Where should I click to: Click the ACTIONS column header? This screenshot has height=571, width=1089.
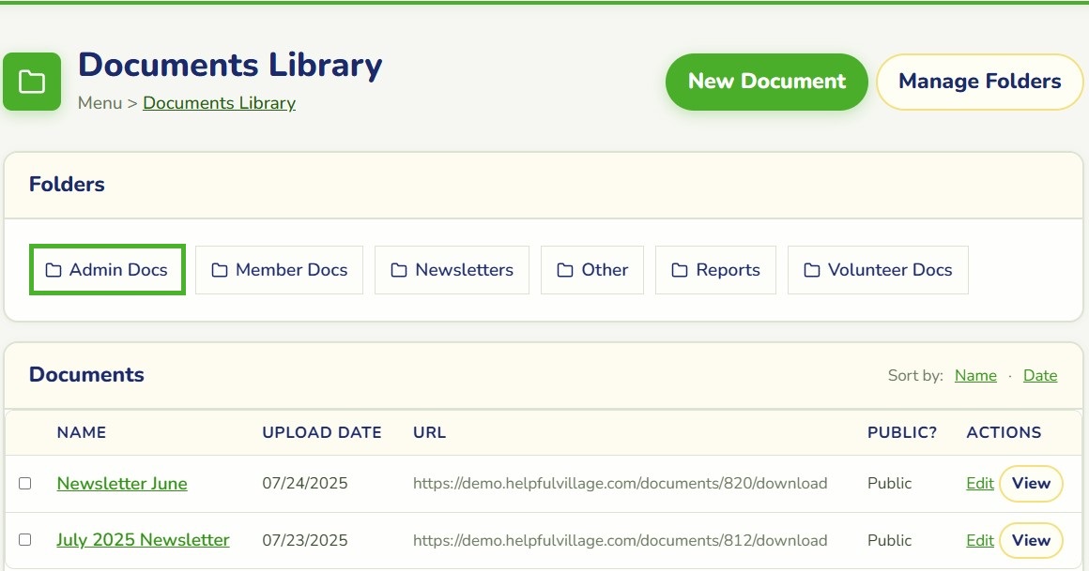pyautogui.click(x=1004, y=432)
